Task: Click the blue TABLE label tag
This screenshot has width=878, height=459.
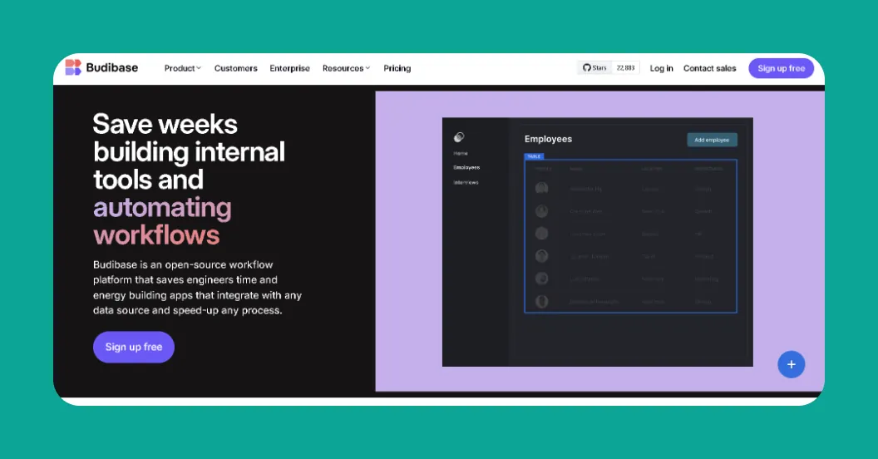Action: 534,155
